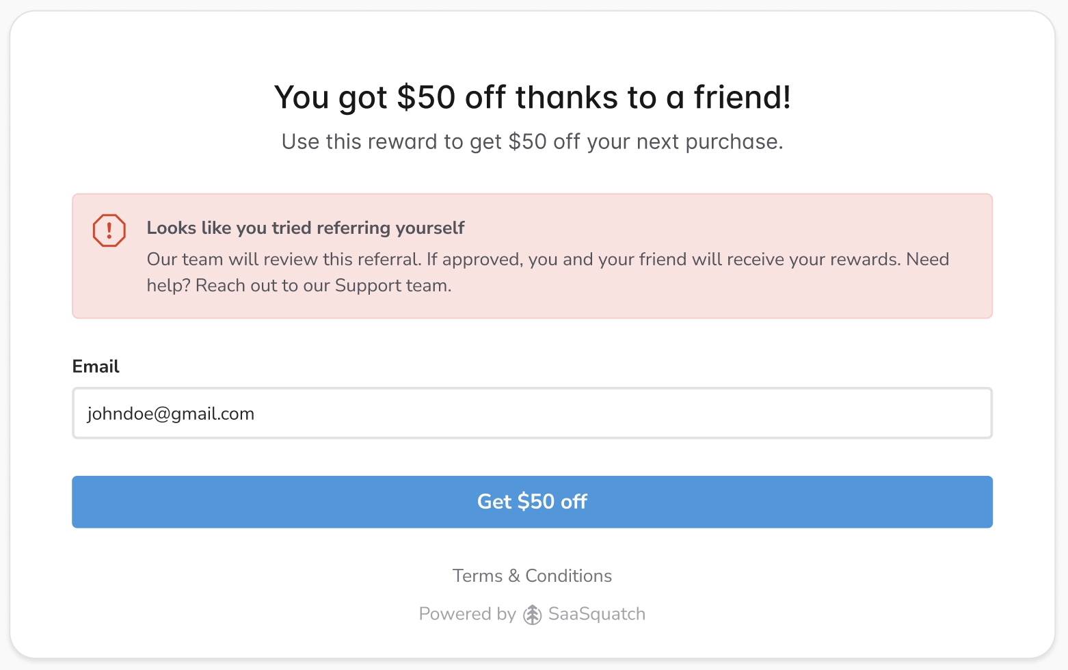The image size is (1068, 670).
Task: Click the SaaSquatch wordmark text
Action: tap(596, 614)
